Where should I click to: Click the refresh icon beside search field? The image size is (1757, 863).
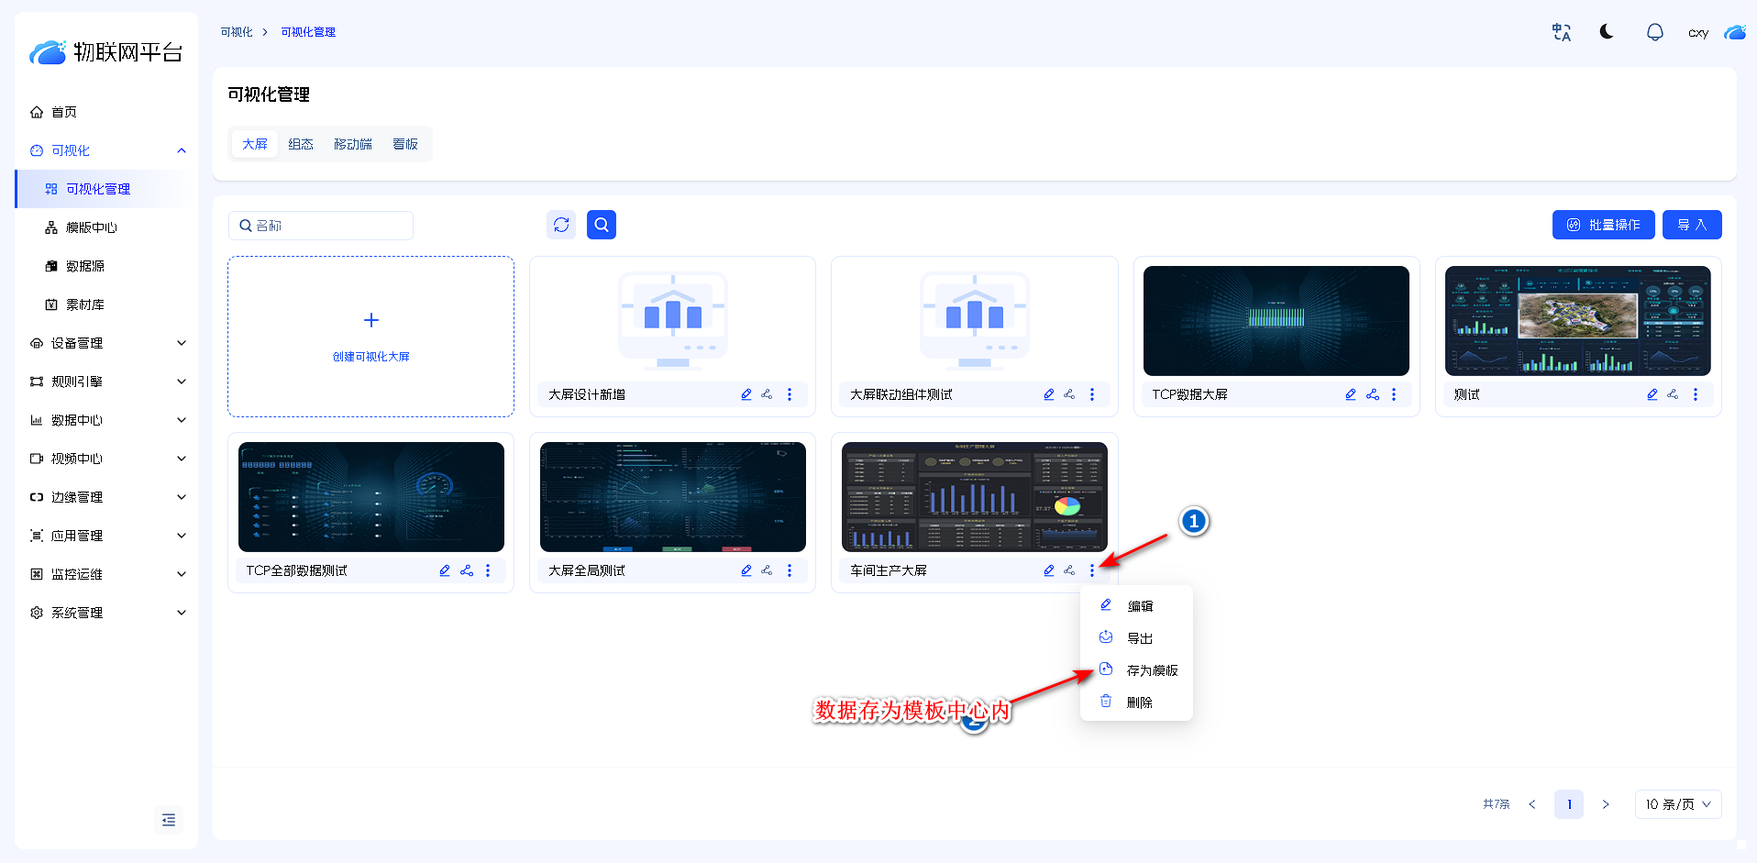point(561,225)
